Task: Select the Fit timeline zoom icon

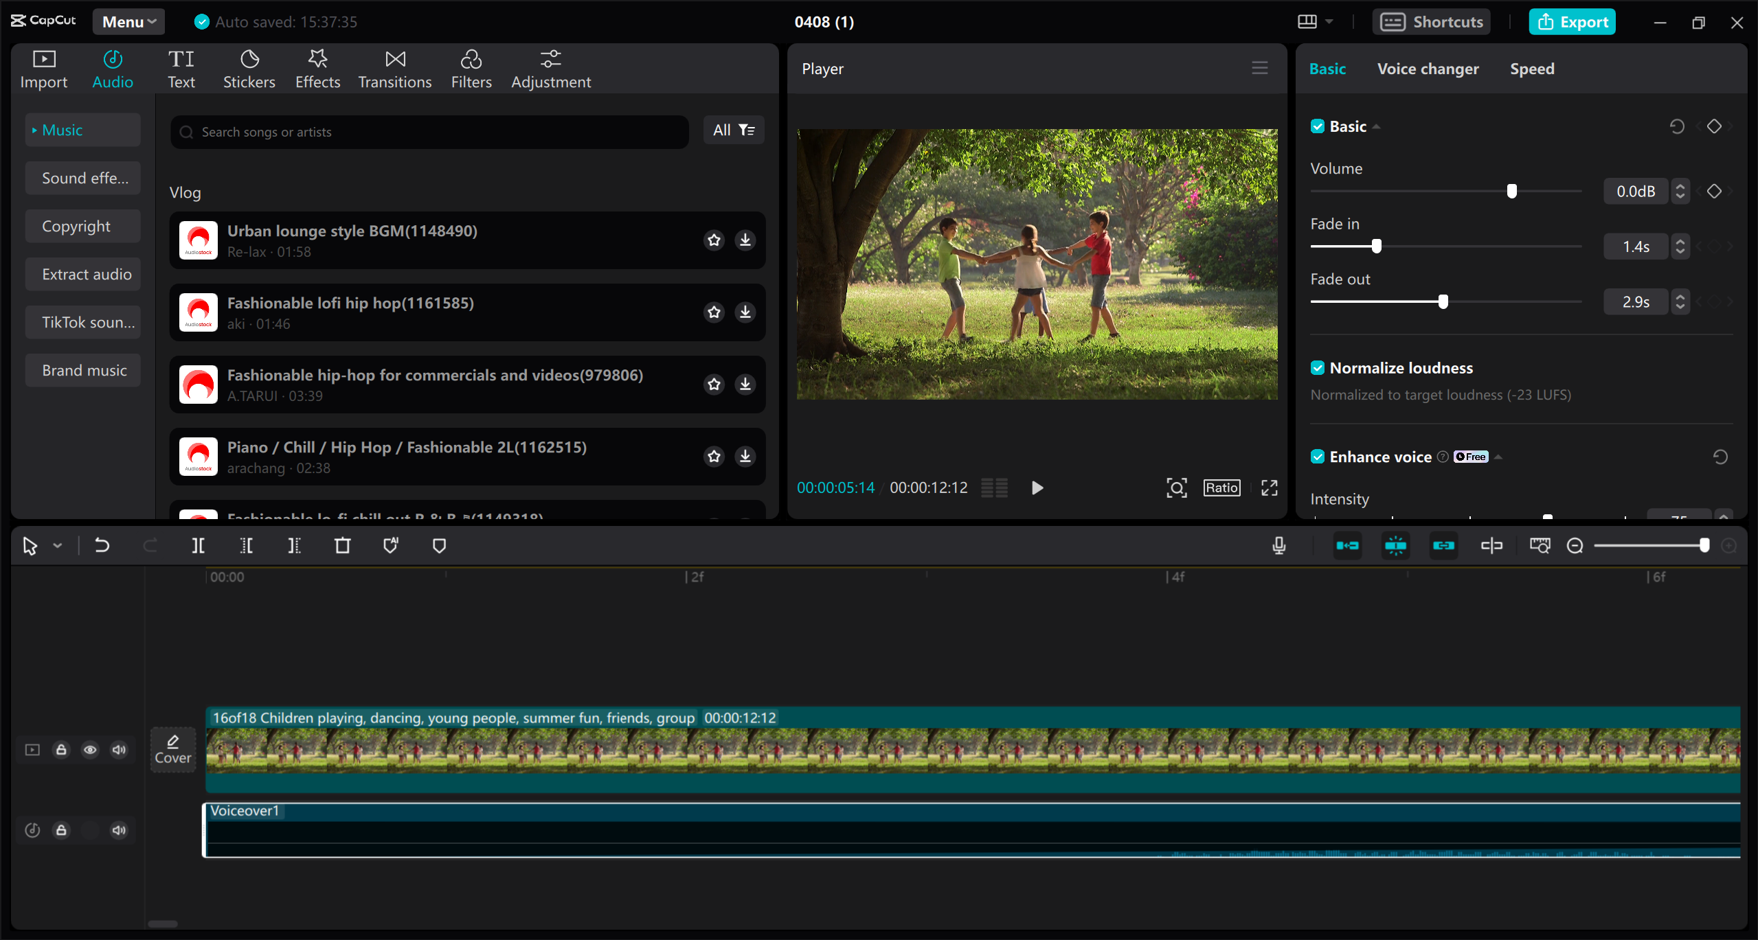Action: [x=1541, y=545]
